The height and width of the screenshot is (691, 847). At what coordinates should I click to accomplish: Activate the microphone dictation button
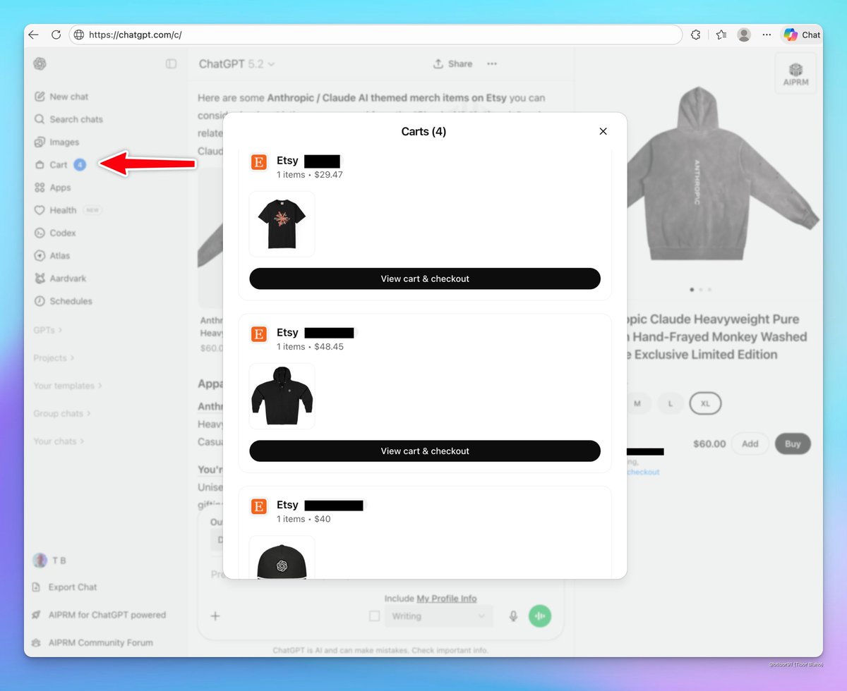(x=513, y=616)
